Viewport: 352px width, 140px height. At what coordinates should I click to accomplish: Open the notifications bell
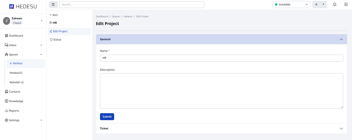[335, 4]
